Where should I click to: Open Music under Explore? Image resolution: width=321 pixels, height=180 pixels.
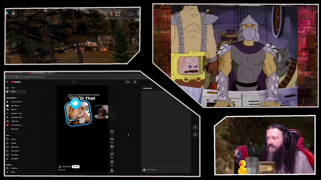(16, 172)
